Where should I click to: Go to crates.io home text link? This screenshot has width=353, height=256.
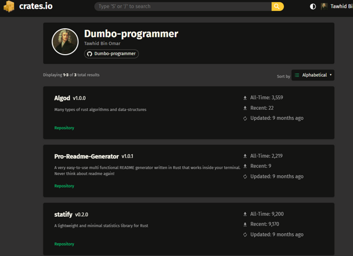coord(36,6)
